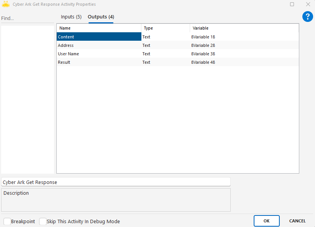This screenshot has height=227, width=315.
Task: Select the Address output row
Action: (x=99, y=45)
